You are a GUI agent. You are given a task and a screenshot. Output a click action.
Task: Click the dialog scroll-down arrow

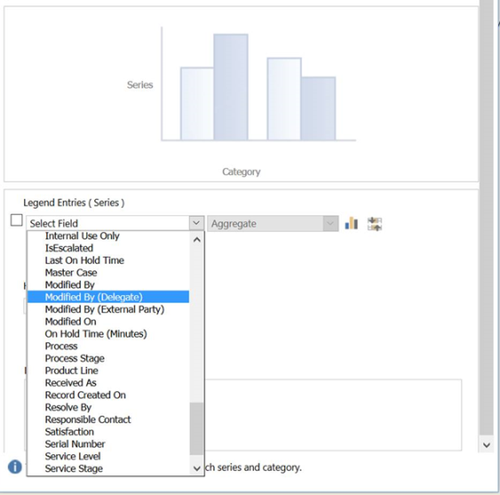click(x=487, y=445)
